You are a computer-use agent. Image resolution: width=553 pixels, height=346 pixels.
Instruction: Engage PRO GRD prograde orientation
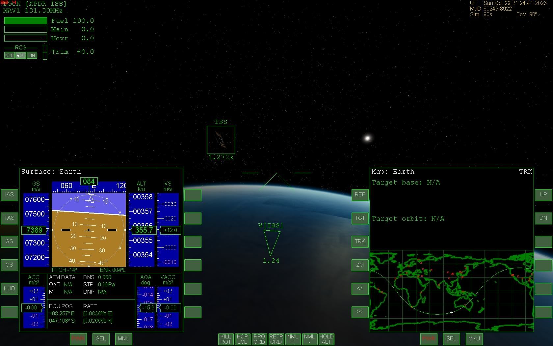pos(259,339)
